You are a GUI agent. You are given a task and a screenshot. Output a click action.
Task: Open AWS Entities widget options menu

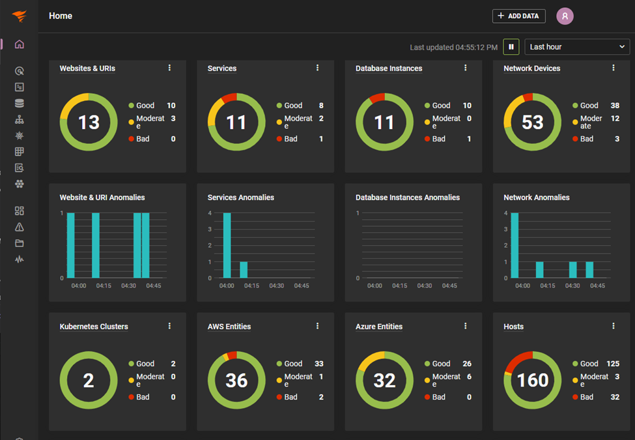coord(317,326)
